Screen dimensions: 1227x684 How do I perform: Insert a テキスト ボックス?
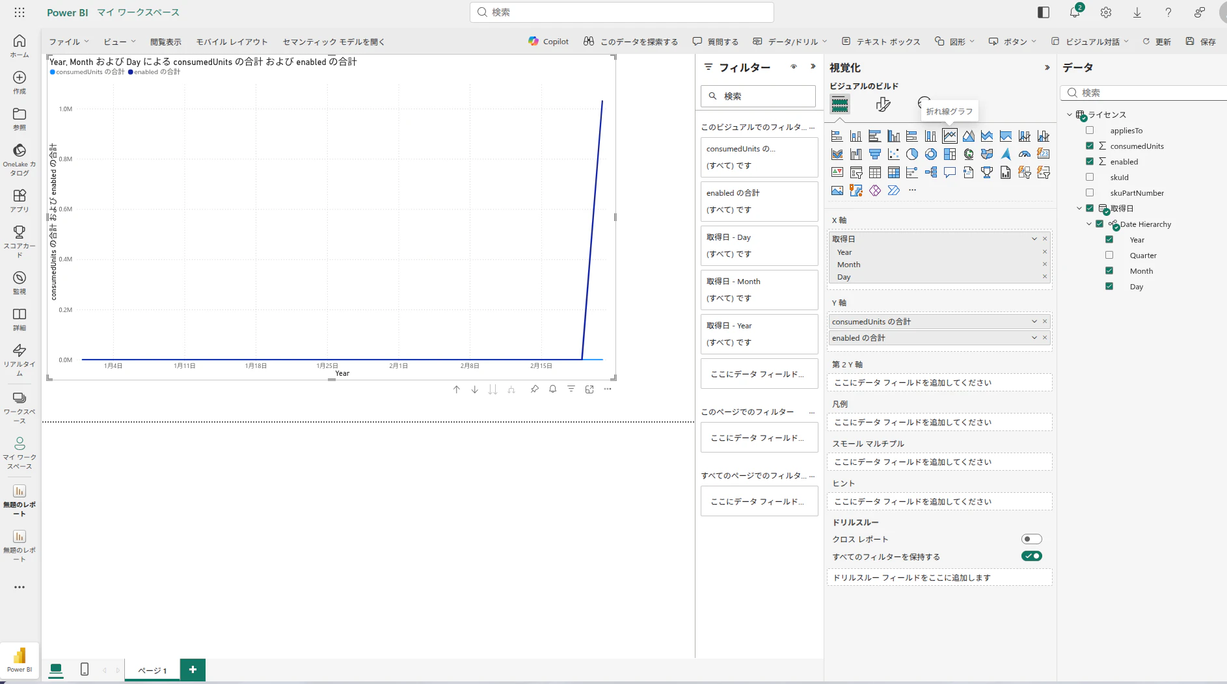coord(881,42)
